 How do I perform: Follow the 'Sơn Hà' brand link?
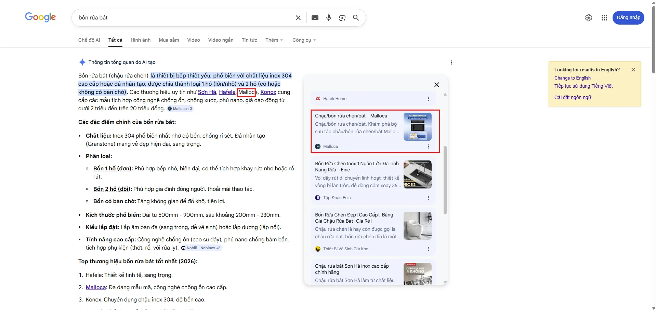point(207,92)
